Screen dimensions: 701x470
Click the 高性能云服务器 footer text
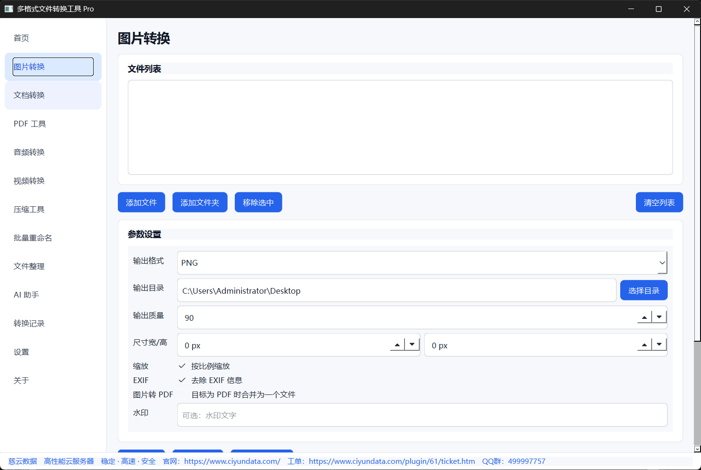69,461
